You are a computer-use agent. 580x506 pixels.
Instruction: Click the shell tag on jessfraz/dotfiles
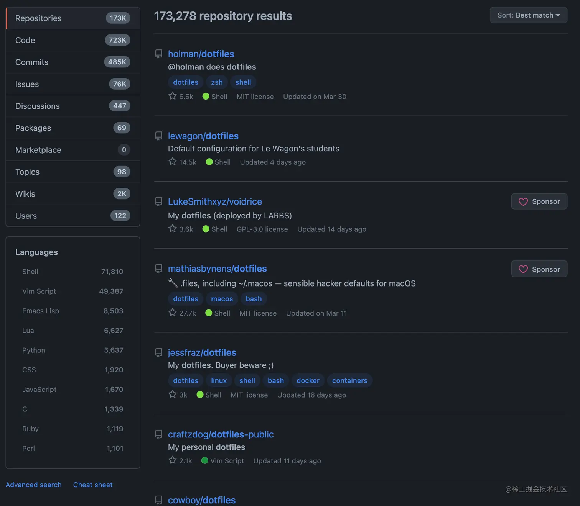(x=247, y=381)
